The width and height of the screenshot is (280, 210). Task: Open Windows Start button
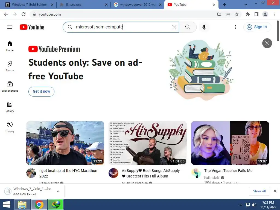point(7,205)
